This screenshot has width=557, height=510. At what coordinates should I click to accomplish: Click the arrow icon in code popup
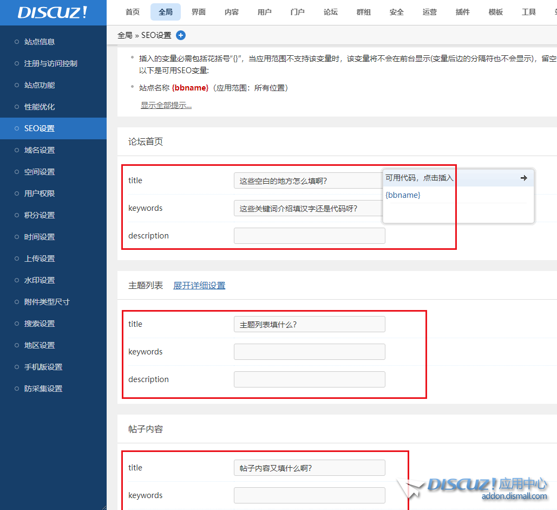(523, 178)
